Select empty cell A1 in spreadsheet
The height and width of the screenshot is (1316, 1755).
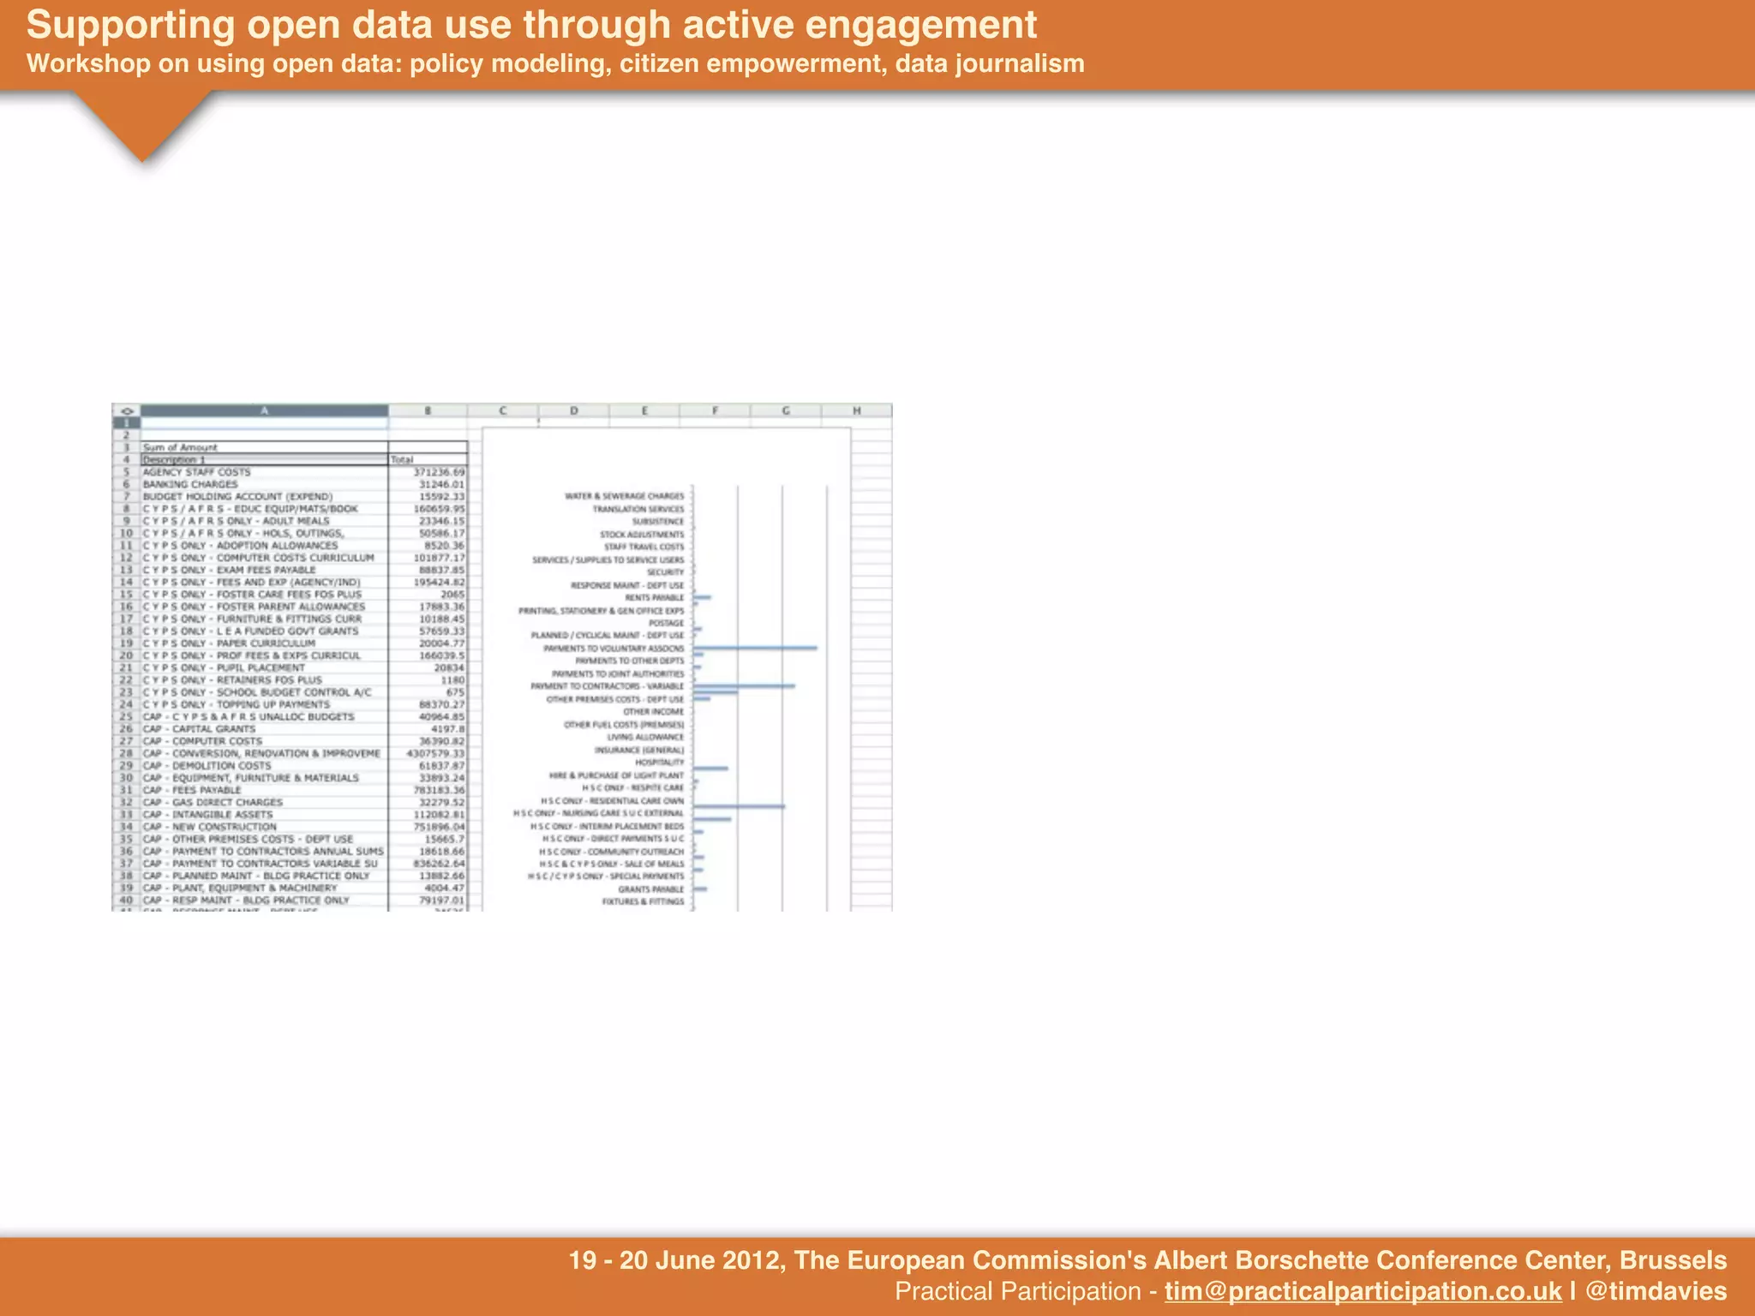pos(264,423)
